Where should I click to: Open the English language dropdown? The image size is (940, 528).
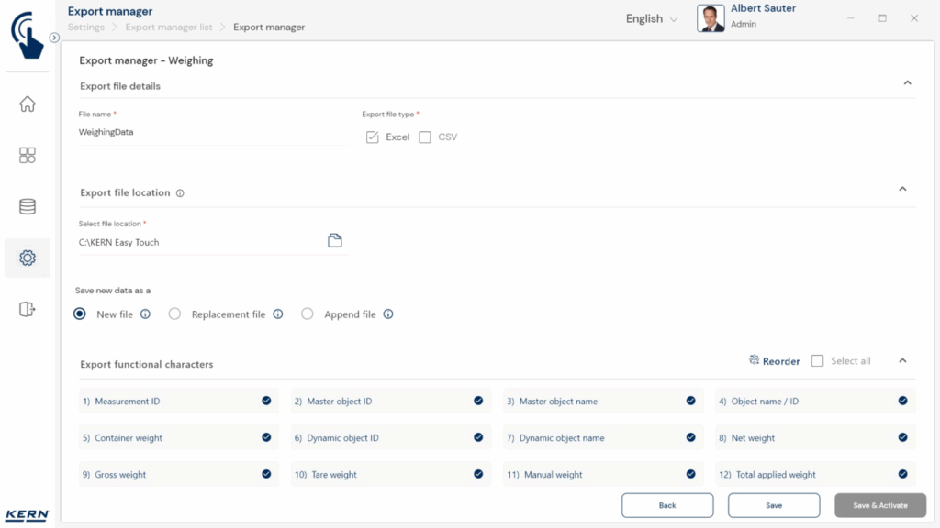pos(652,19)
